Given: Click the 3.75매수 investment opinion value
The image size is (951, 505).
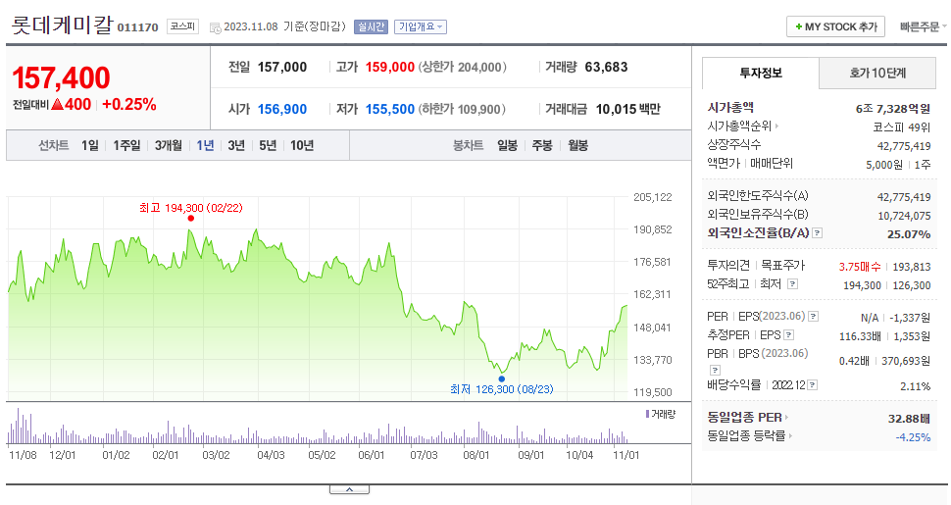Looking at the screenshot, I should pos(860,267).
